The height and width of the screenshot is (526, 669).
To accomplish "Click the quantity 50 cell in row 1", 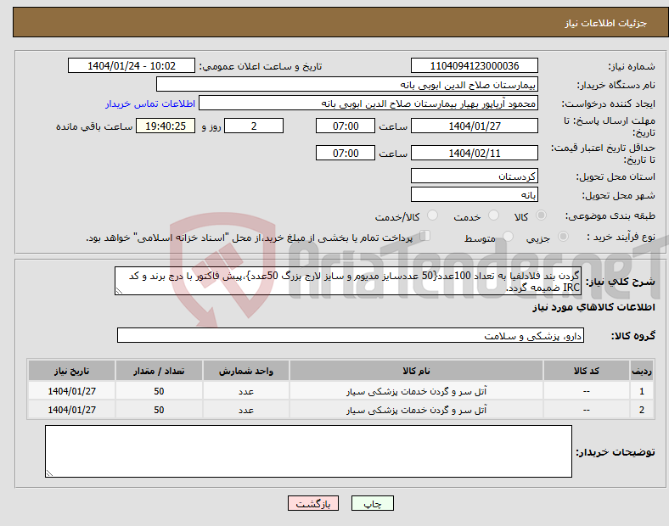I will tap(159, 391).
